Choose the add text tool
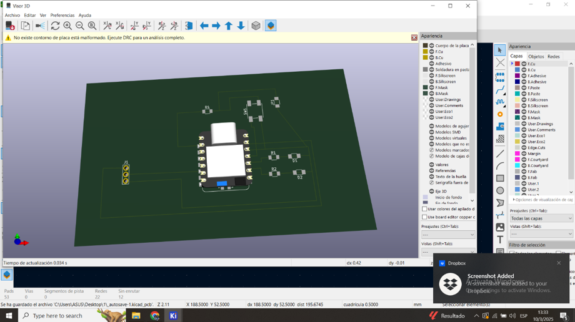Viewport: 575px width, 322px height. [500, 240]
